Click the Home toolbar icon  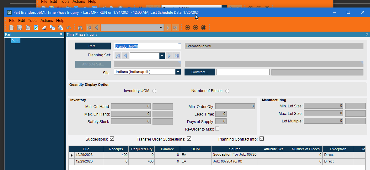(204, 28)
